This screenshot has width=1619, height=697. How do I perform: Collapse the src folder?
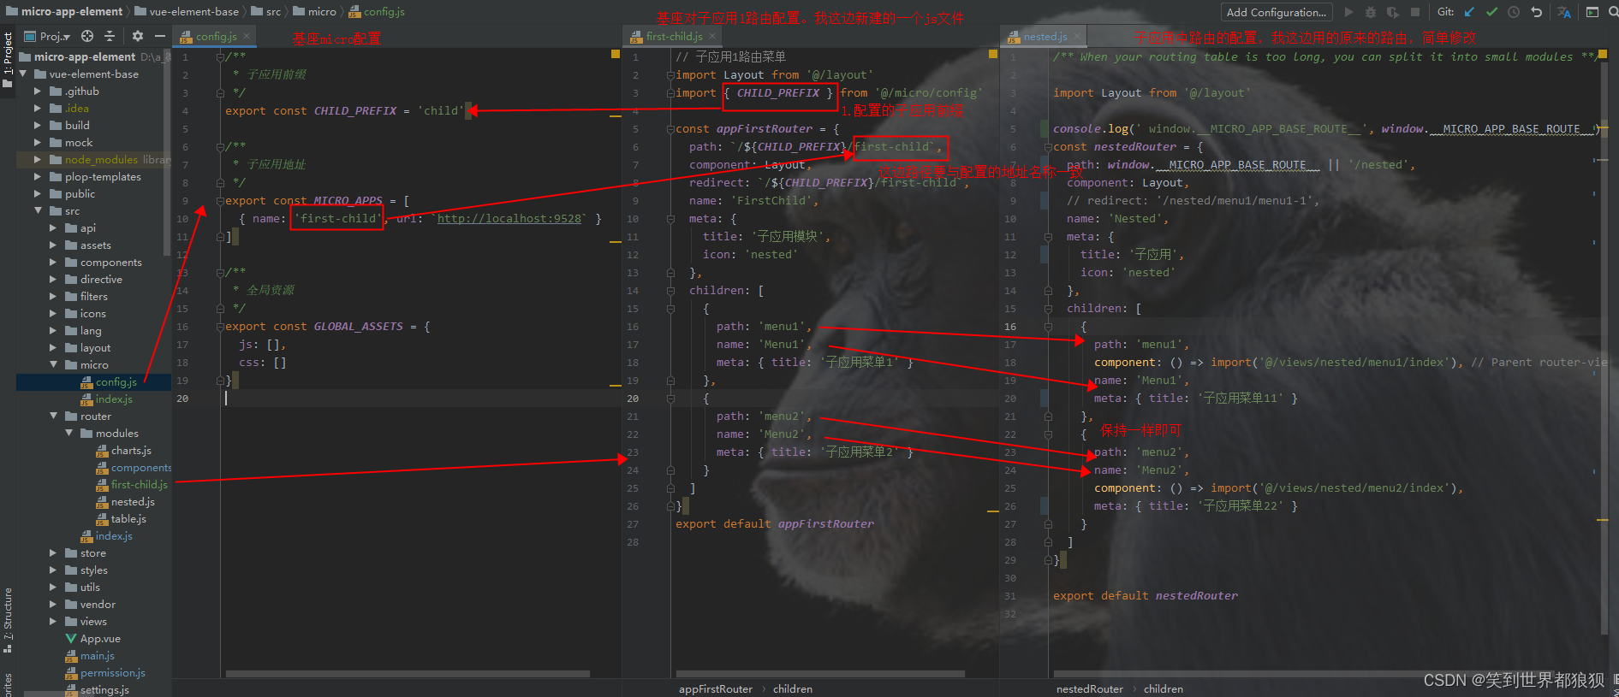click(38, 211)
